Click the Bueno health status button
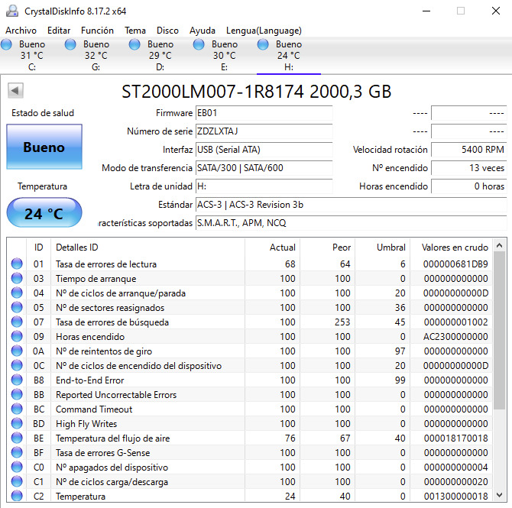Image resolution: width=512 pixels, height=508 pixels. pyautogui.click(x=44, y=147)
